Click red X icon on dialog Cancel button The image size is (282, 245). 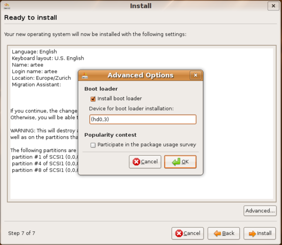point(136,161)
